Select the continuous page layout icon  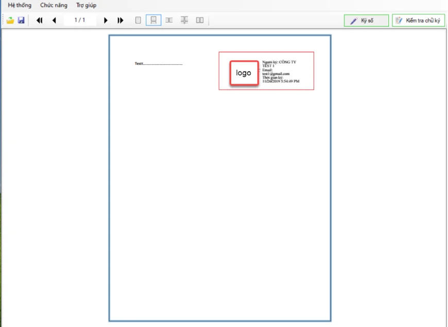click(x=184, y=20)
